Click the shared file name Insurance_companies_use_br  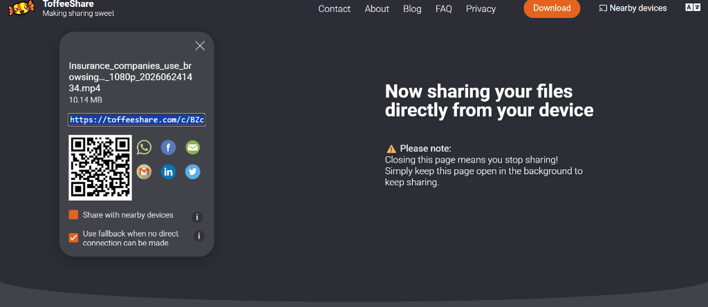click(x=131, y=77)
